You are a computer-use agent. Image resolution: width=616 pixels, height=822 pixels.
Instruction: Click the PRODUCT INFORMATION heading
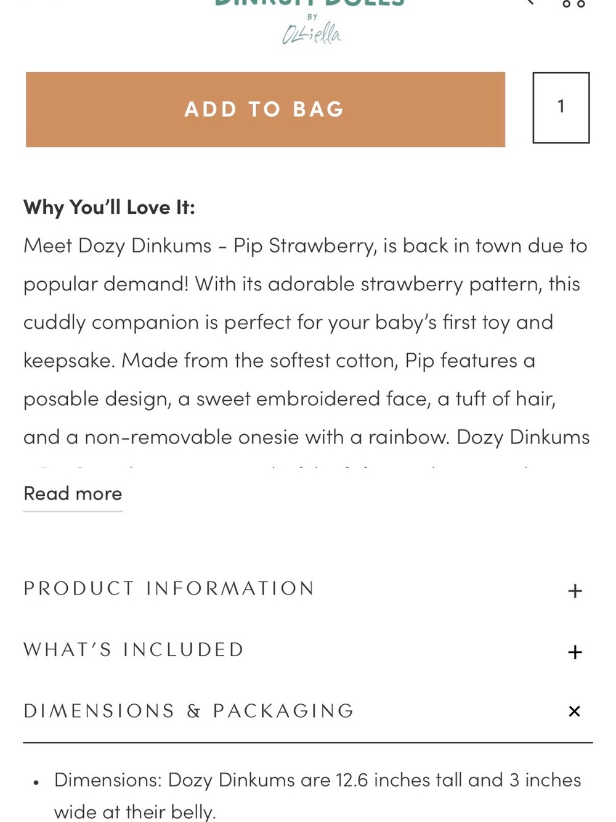click(x=169, y=588)
